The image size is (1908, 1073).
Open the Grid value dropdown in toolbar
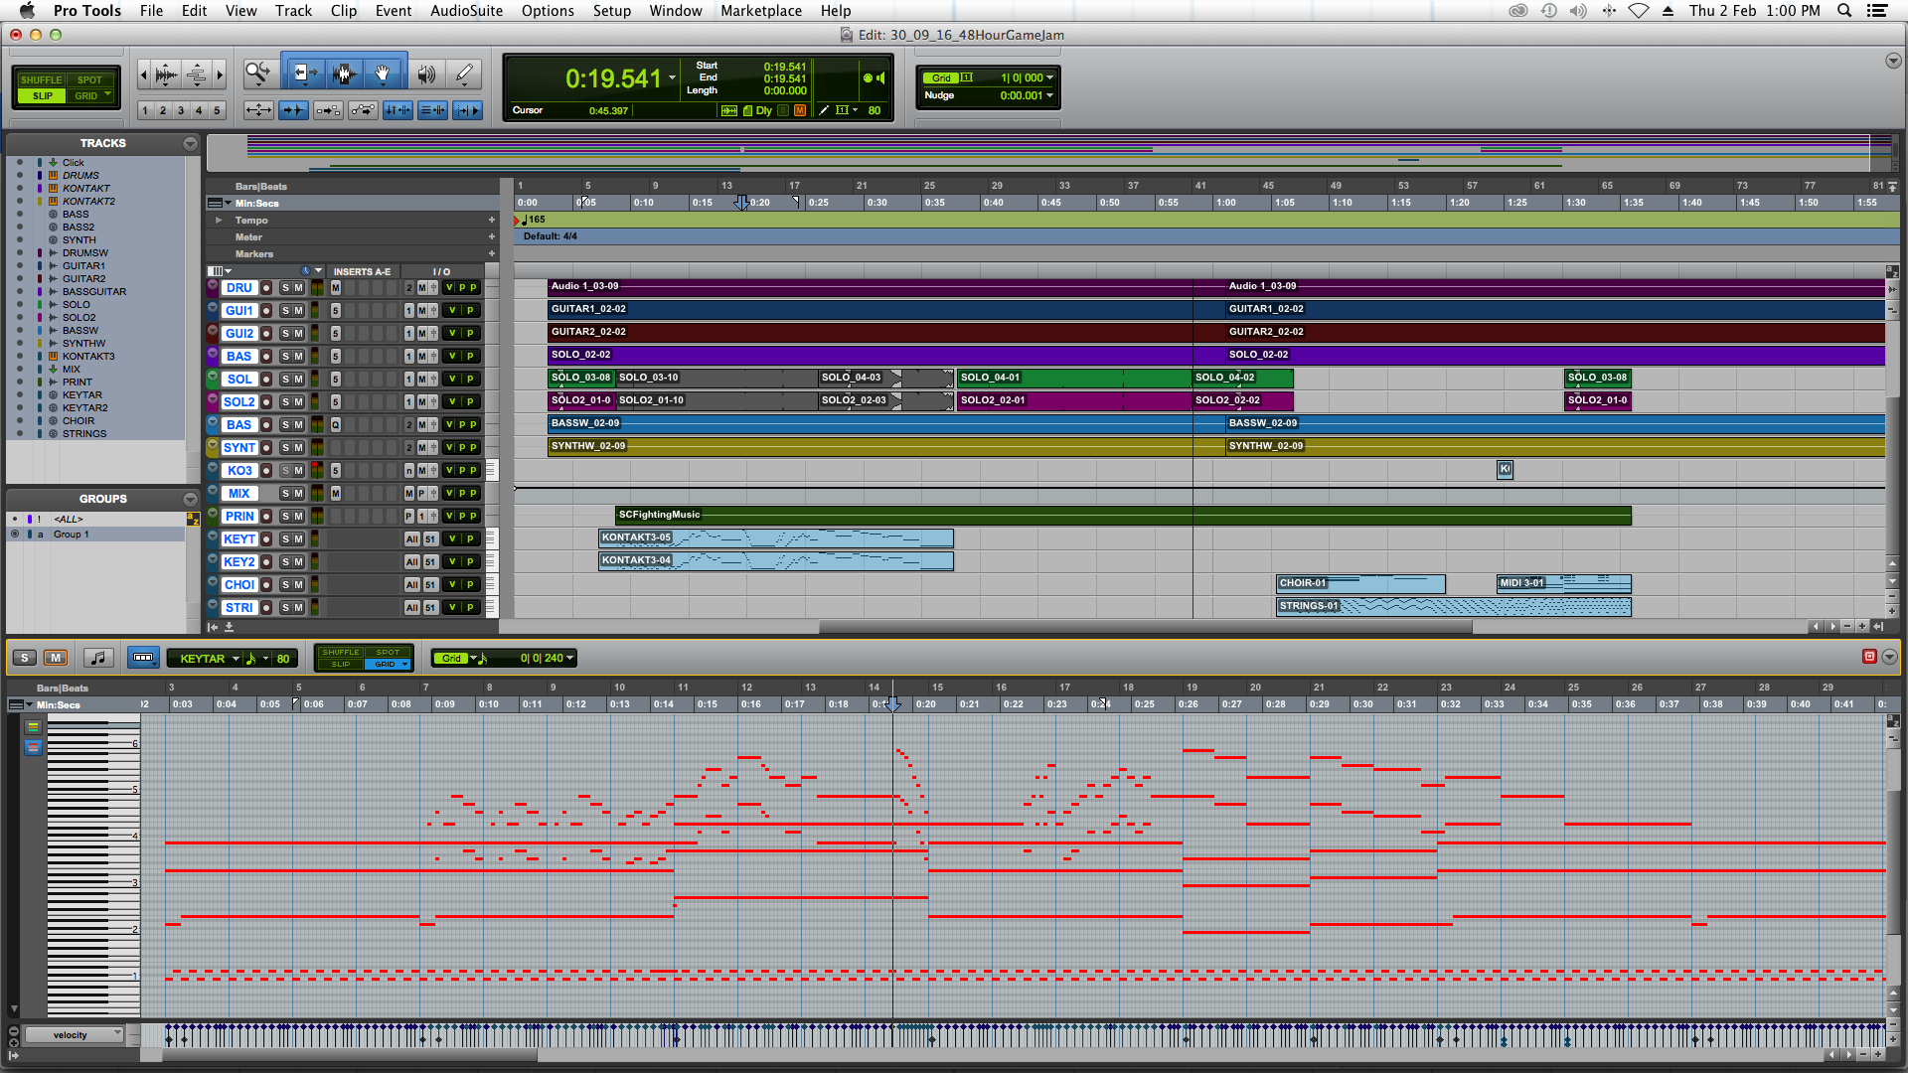point(1049,77)
